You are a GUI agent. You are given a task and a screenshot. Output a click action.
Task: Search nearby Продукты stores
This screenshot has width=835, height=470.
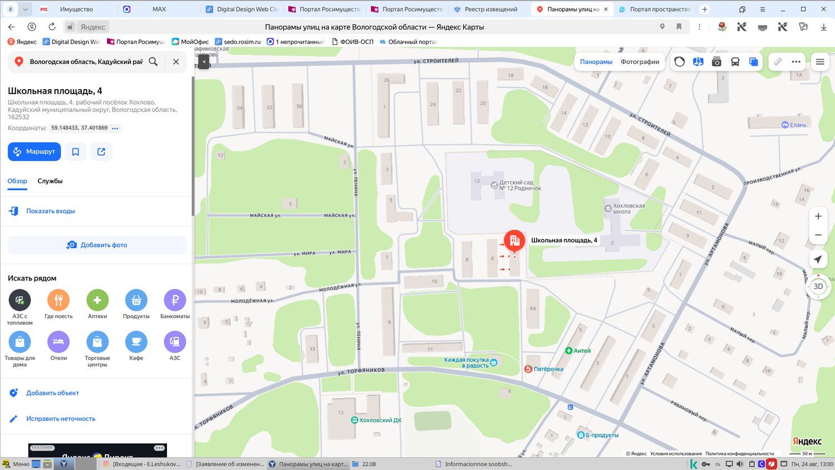[x=136, y=304]
